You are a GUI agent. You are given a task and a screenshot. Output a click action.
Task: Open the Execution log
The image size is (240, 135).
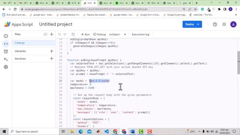pyautogui.click(x=140, y=34)
